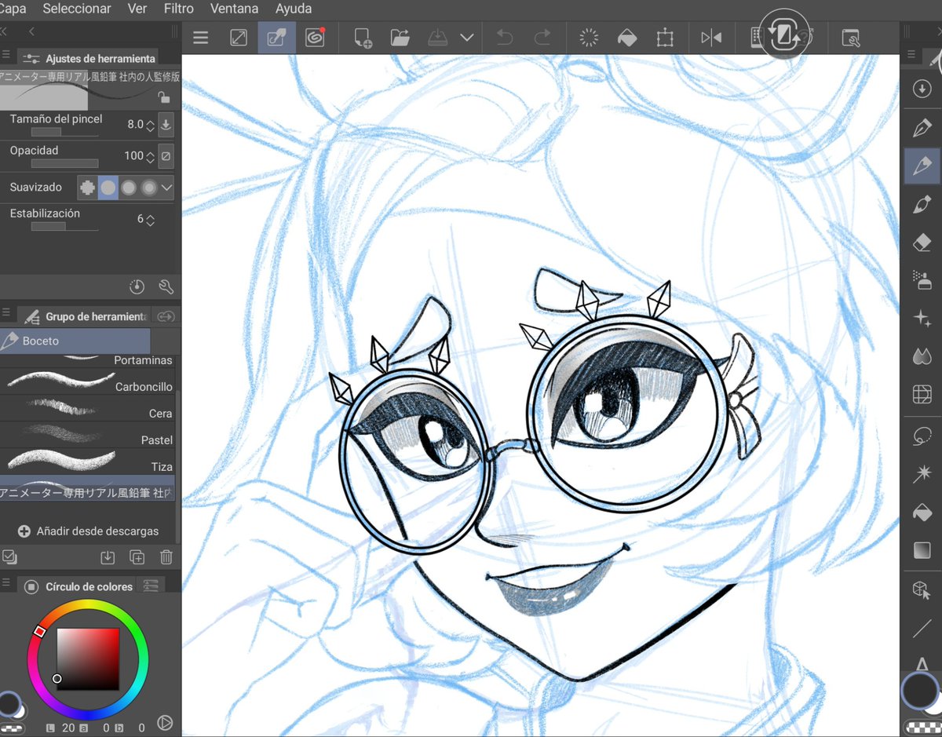Open the Ver menu
This screenshot has height=737, width=942.
click(137, 9)
